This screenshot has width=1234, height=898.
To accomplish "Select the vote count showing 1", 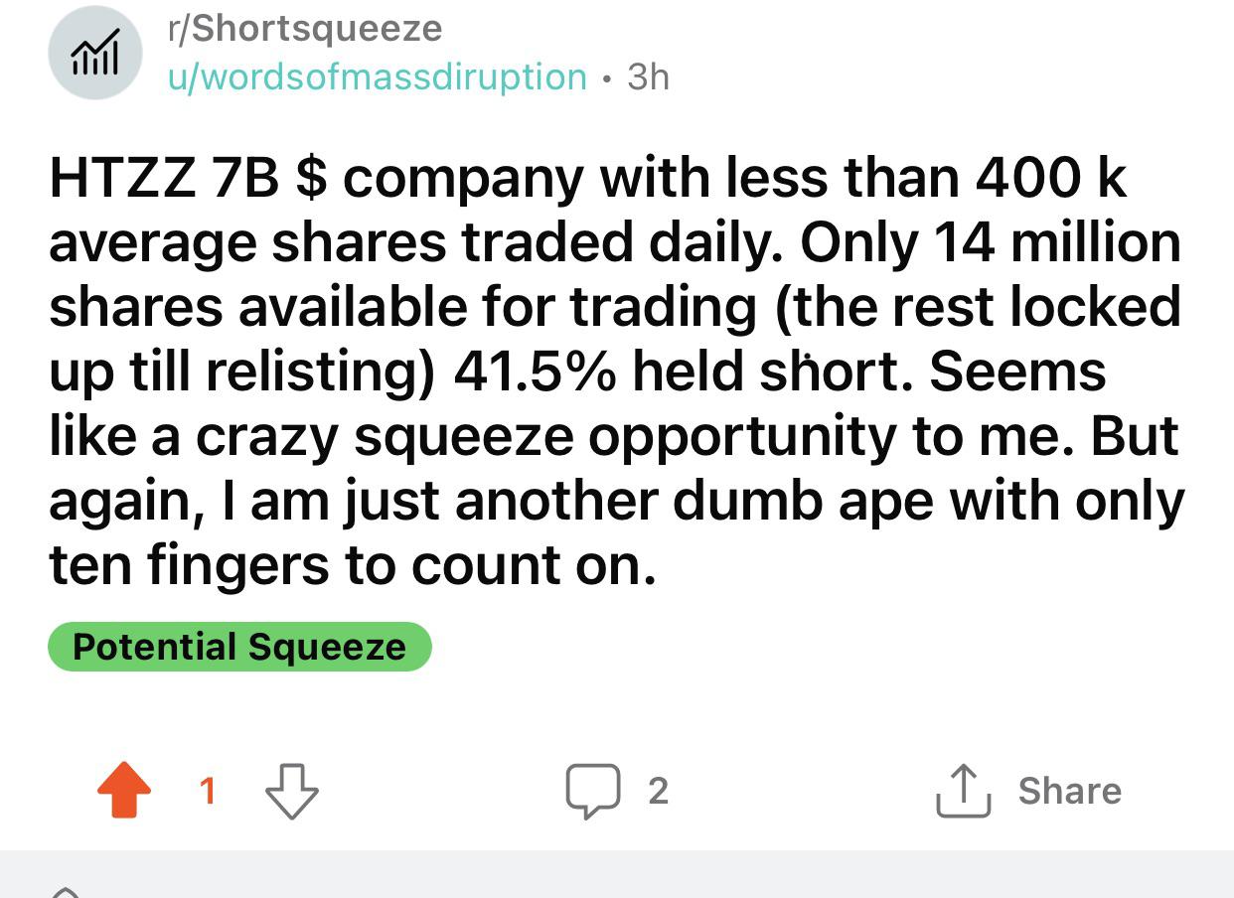I will (208, 790).
